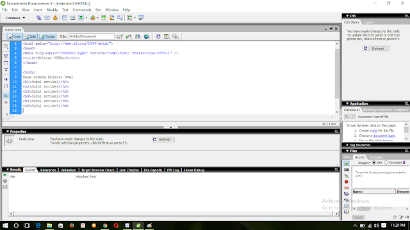Switch to FTP Log tab

[x=173, y=170]
